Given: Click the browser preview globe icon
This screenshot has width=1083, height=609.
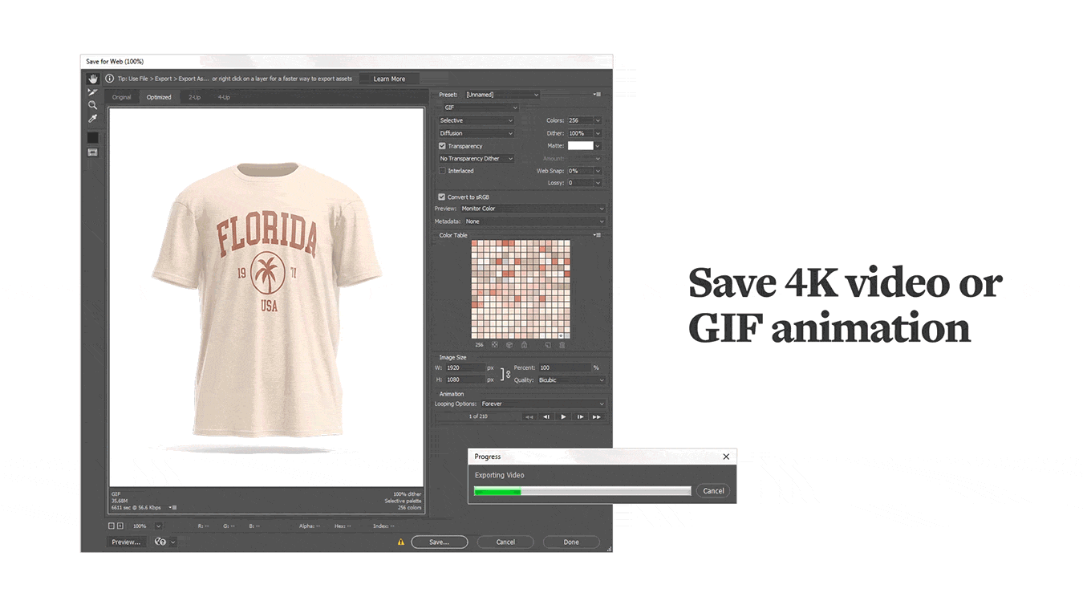Looking at the screenshot, I should tap(160, 542).
